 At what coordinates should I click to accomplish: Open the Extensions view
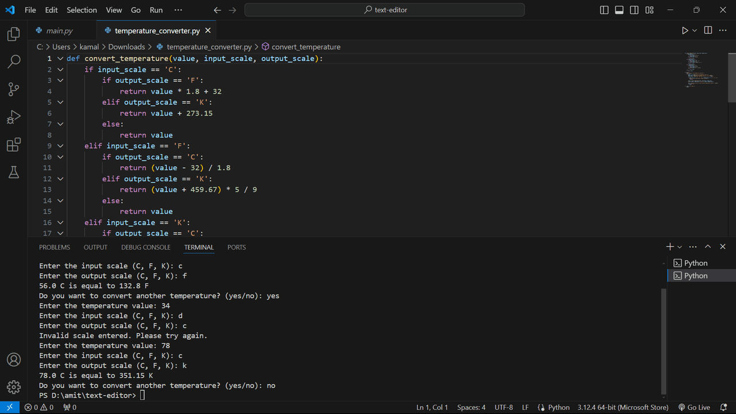coord(14,144)
